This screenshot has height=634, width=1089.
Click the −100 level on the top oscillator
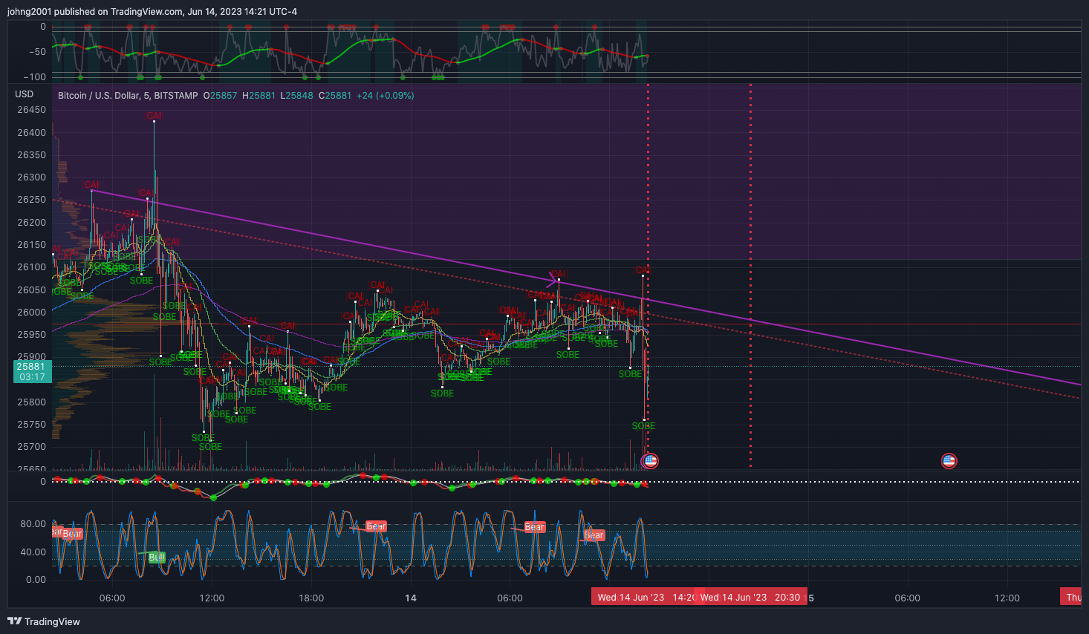pyautogui.click(x=33, y=77)
